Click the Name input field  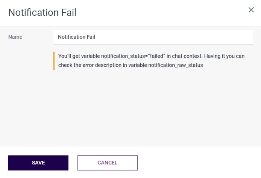coord(153,37)
